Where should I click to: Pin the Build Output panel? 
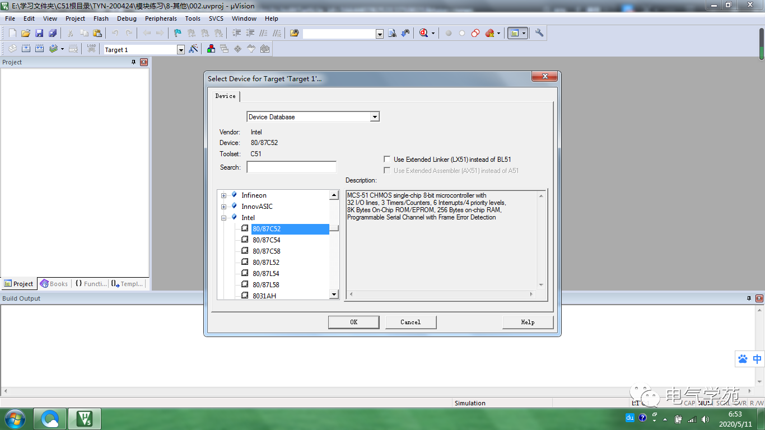tap(749, 298)
